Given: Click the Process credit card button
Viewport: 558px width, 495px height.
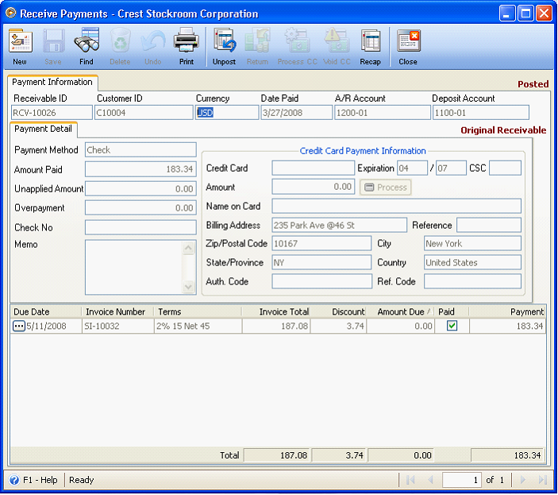Looking at the screenshot, I should 386,188.
